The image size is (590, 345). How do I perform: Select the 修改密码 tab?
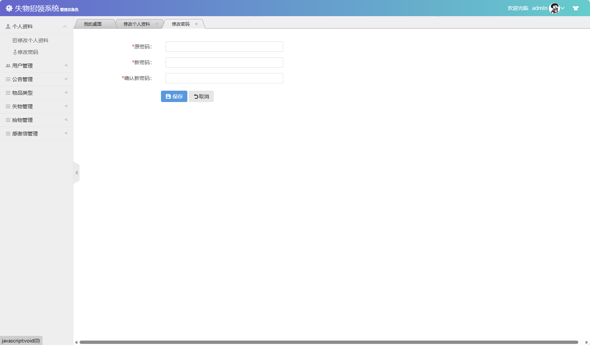181,24
